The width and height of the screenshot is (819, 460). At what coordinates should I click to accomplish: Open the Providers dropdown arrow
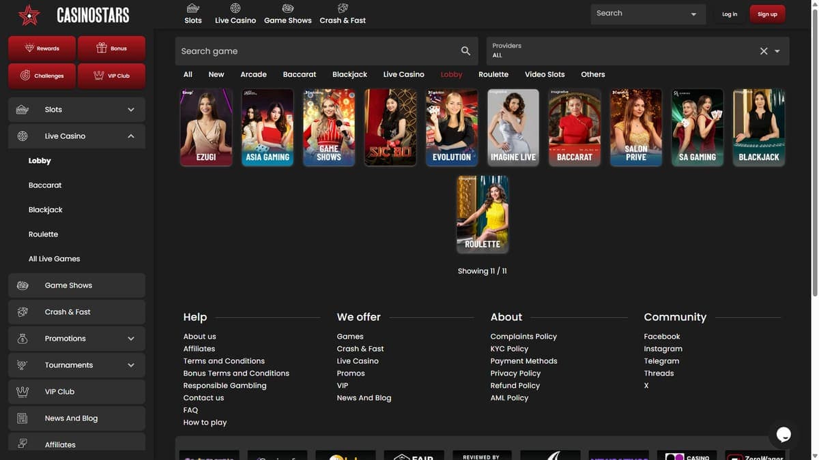point(777,51)
